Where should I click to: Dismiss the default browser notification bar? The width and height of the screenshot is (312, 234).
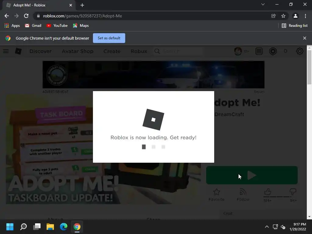tap(305, 38)
